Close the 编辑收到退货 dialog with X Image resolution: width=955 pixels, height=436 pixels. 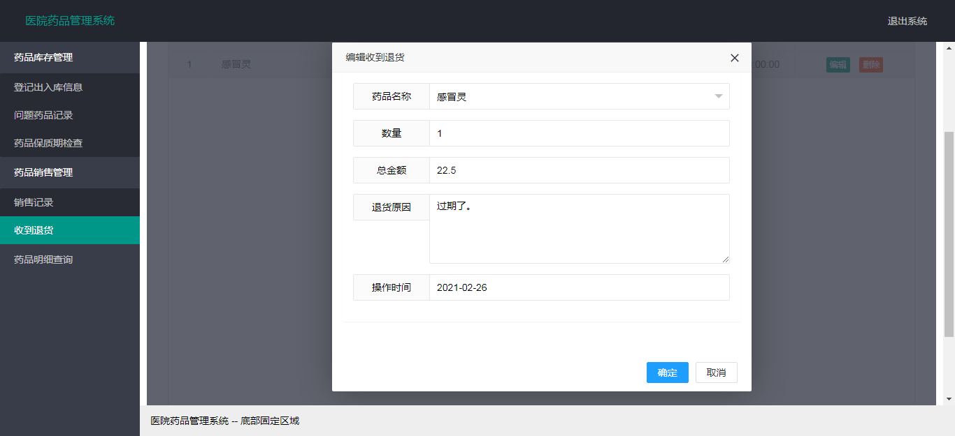734,58
